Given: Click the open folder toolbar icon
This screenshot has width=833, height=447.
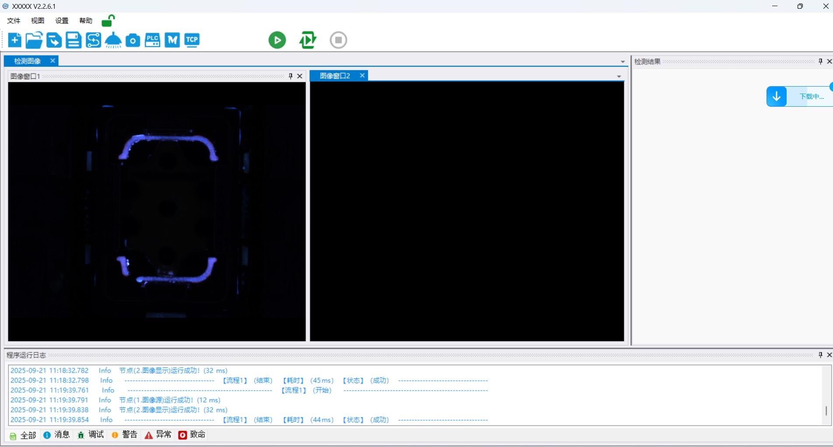Looking at the screenshot, I should [x=34, y=40].
